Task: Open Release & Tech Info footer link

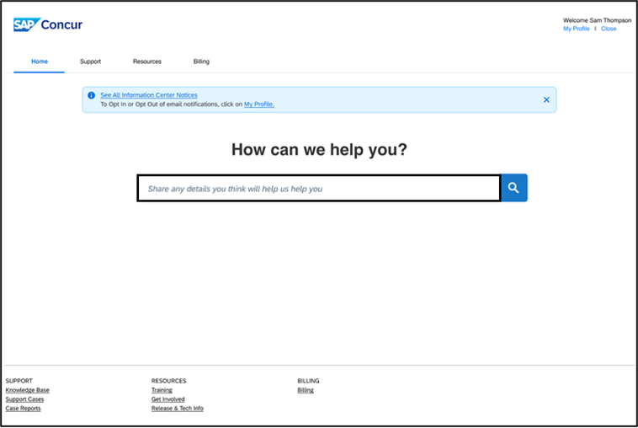Action: (178, 408)
